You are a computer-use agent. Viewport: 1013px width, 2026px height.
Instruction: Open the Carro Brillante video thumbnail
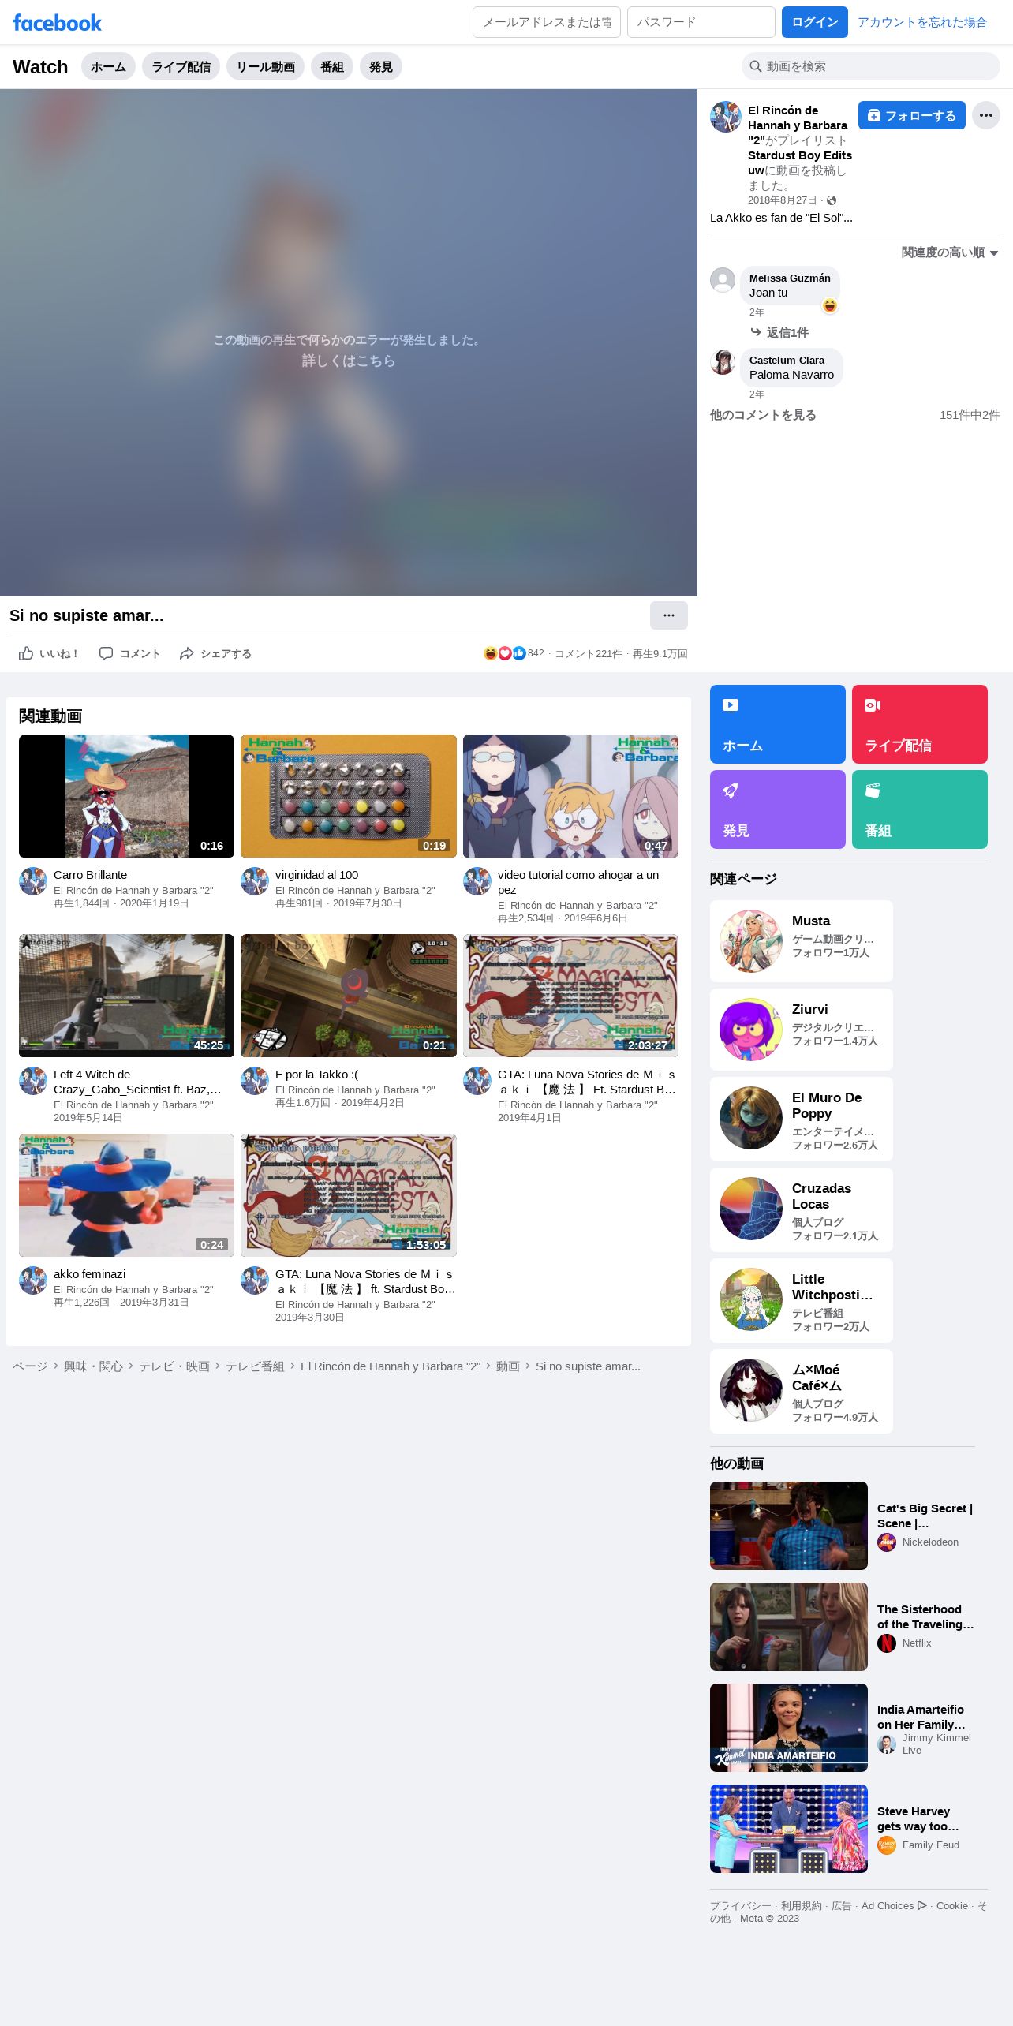coord(126,796)
